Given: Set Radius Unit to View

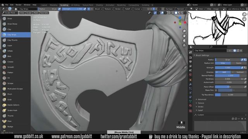Looking at the screenshot, I should pos(223,63).
